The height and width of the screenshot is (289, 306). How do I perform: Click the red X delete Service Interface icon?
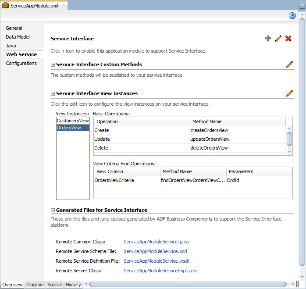click(x=288, y=39)
